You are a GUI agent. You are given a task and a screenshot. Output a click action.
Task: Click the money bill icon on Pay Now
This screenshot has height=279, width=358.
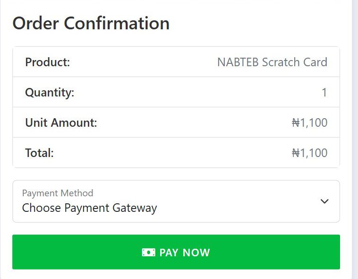click(x=148, y=253)
